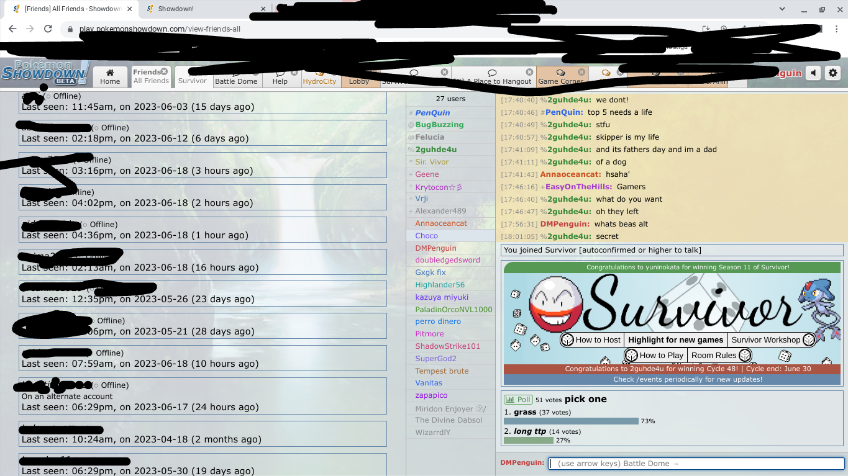Select perro dinero in the user list
The height and width of the screenshot is (476, 848).
coord(438,321)
